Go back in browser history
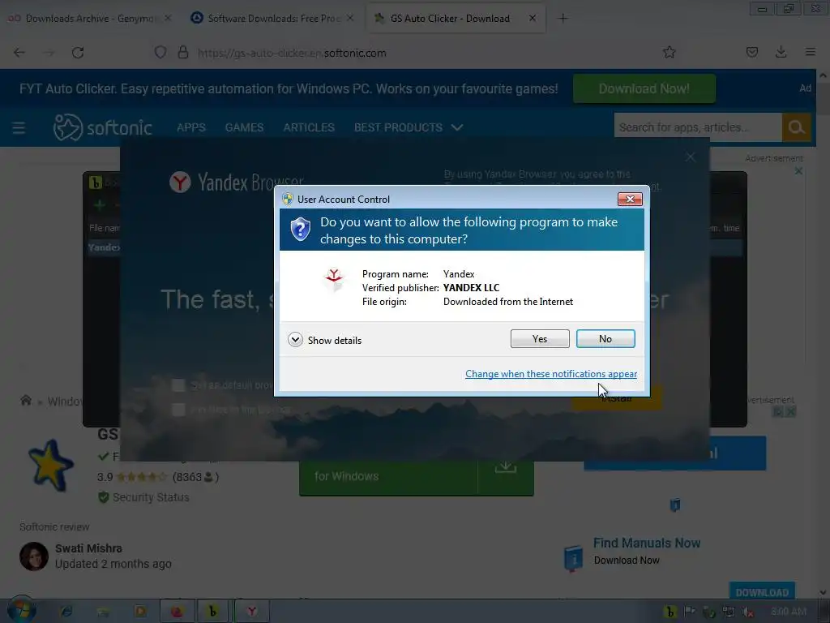Viewport: 830px width, 623px height. tap(19, 53)
